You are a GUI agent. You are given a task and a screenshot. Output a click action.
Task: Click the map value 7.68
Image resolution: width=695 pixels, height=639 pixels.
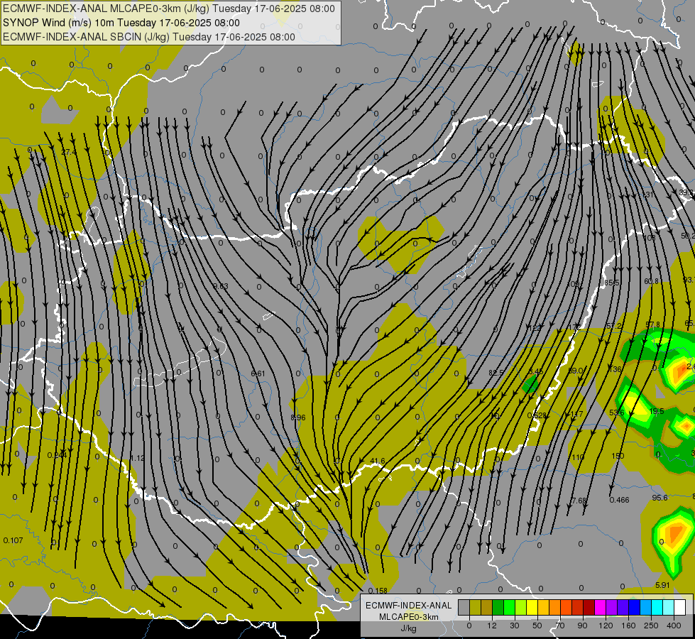[x=579, y=501]
